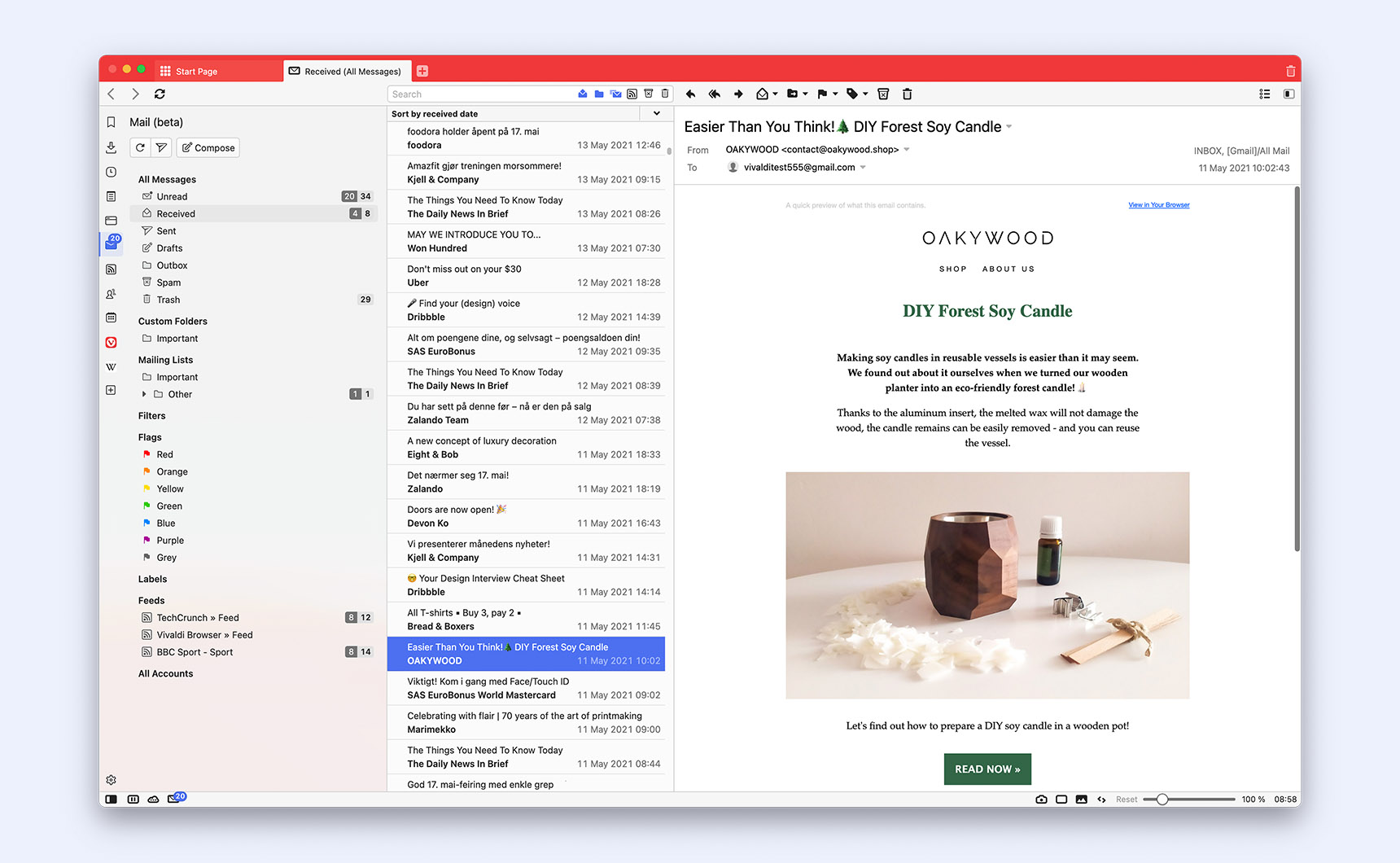Screen dimensions: 1400x863
Task: Open closed tabs trash icon
Action: click(1290, 71)
